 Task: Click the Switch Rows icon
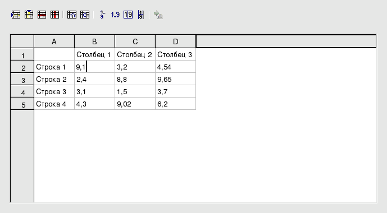pyautogui.click(x=85, y=15)
